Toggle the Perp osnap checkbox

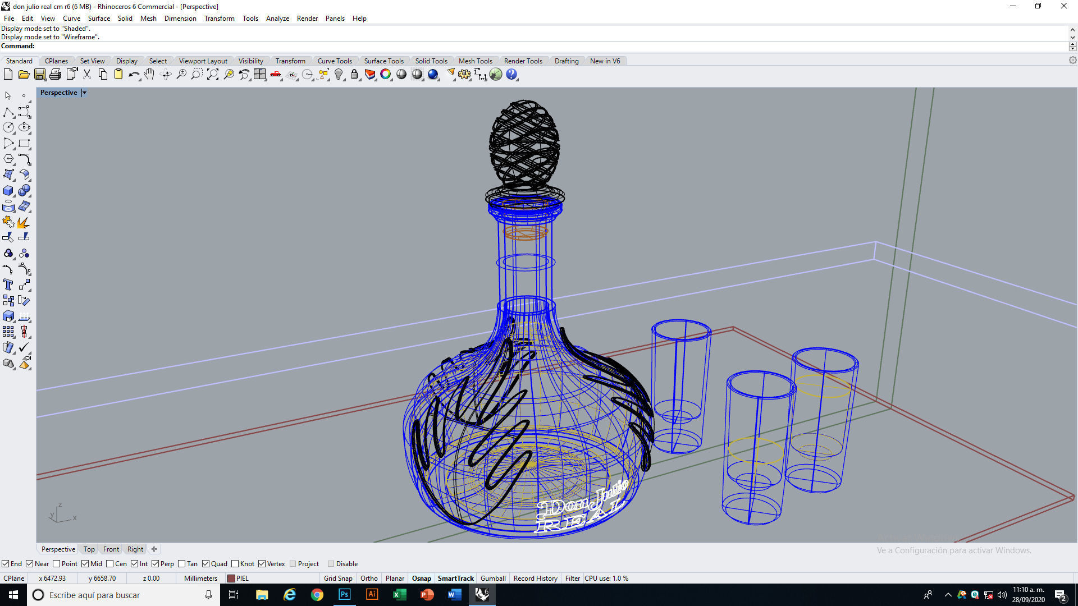156,564
